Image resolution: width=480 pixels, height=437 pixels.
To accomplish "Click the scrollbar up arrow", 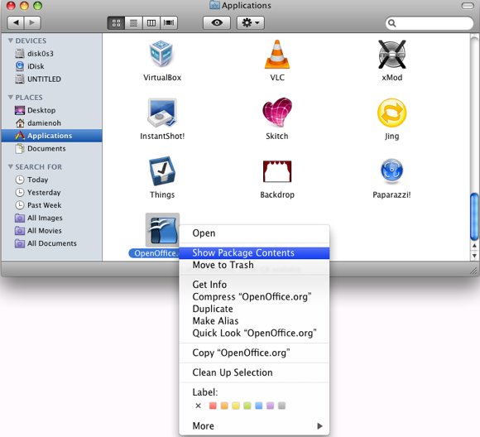I will [474, 246].
